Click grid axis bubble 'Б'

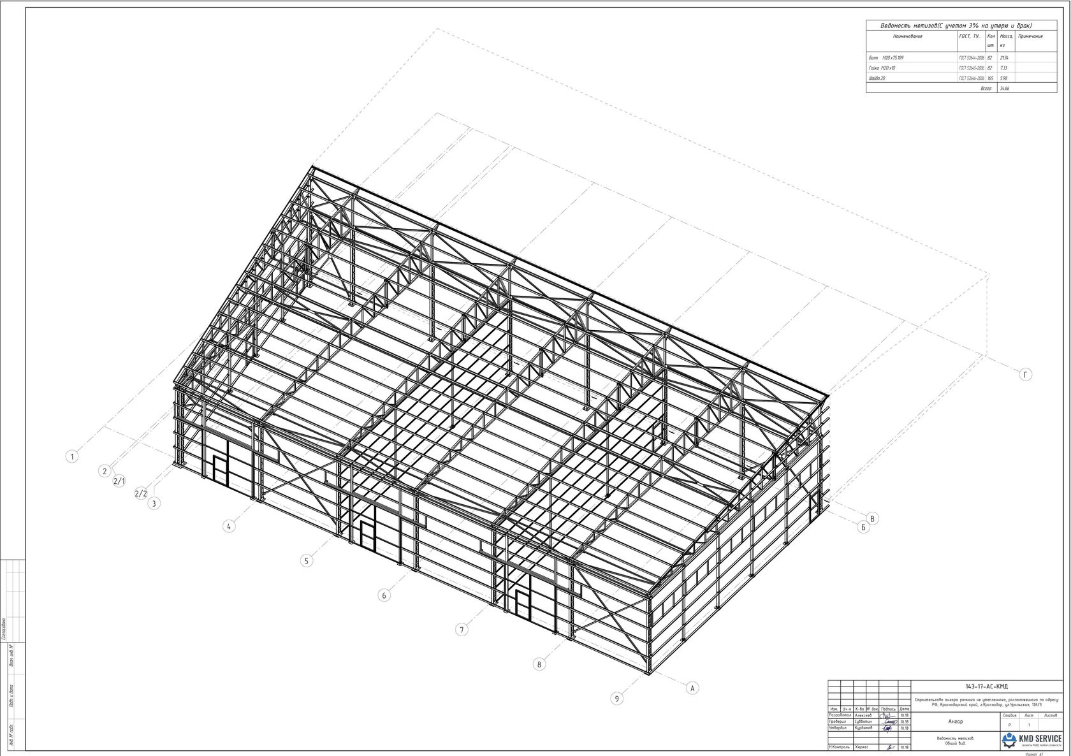click(x=863, y=527)
